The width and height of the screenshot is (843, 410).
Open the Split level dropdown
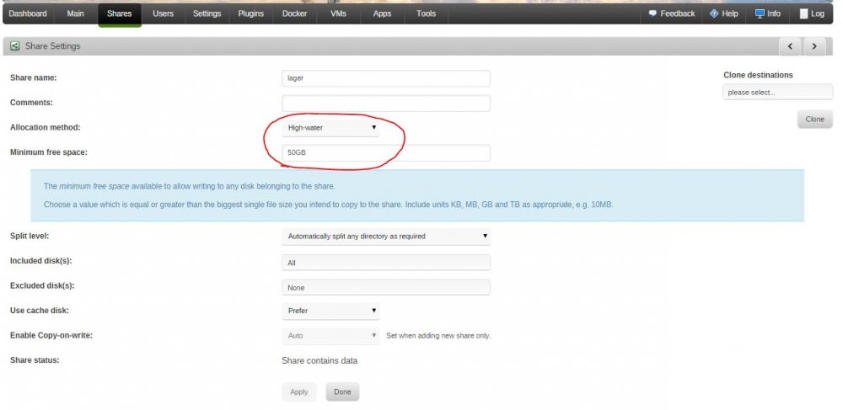pos(386,236)
